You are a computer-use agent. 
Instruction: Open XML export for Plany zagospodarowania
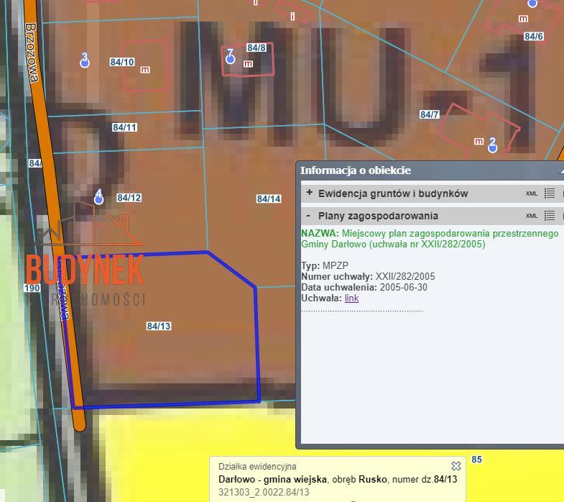[531, 216]
